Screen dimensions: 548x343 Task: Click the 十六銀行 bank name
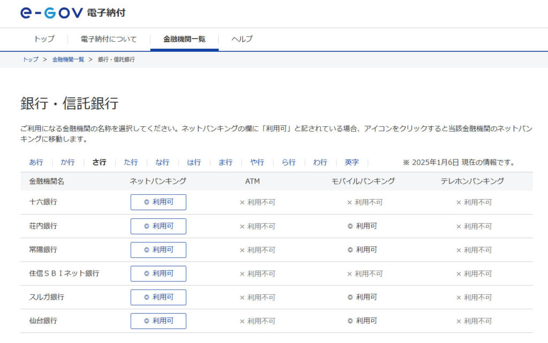[43, 202]
